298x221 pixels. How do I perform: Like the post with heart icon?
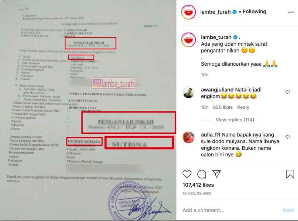[187, 174]
